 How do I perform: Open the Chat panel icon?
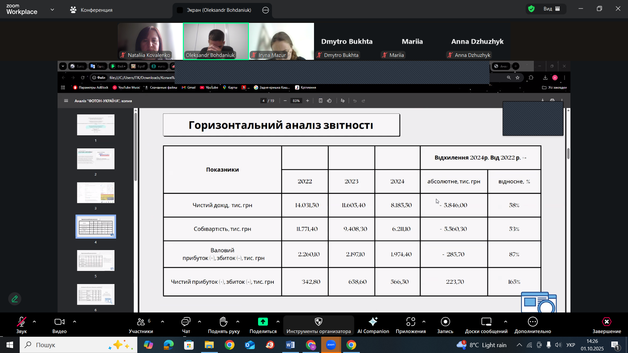coord(186,322)
